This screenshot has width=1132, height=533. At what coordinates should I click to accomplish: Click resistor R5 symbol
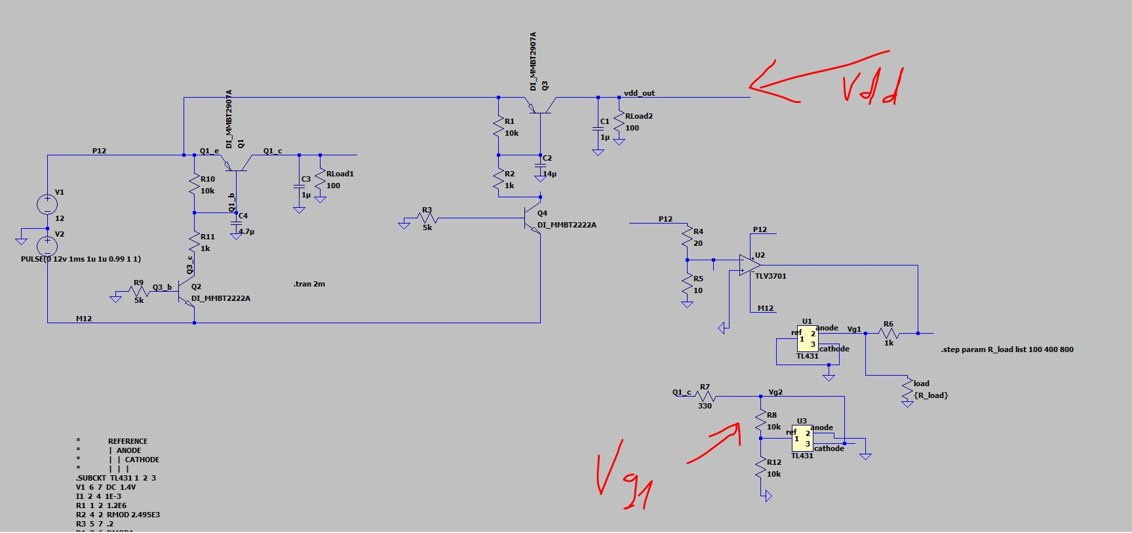687,285
